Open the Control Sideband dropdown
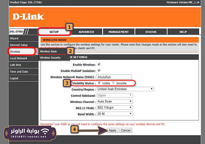 pyautogui.click(x=115, y=95)
